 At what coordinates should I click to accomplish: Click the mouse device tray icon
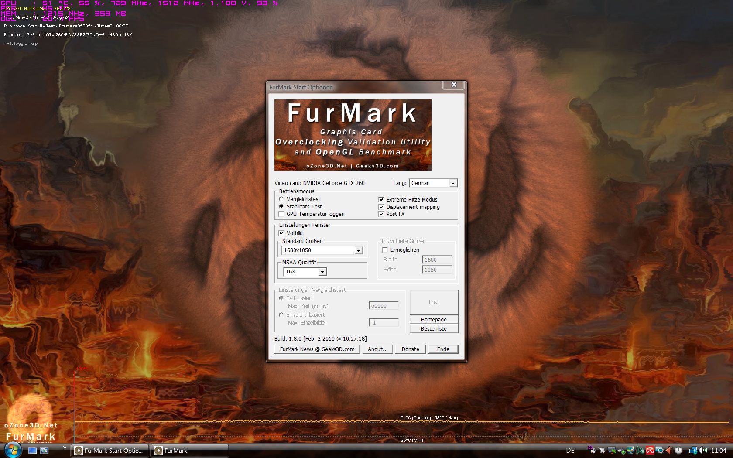tap(641, 451)
